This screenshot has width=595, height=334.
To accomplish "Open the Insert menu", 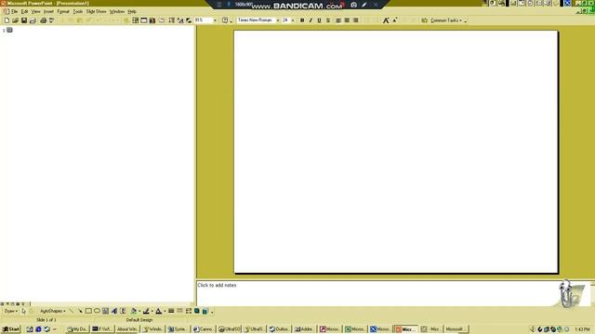I will (48, 12).
